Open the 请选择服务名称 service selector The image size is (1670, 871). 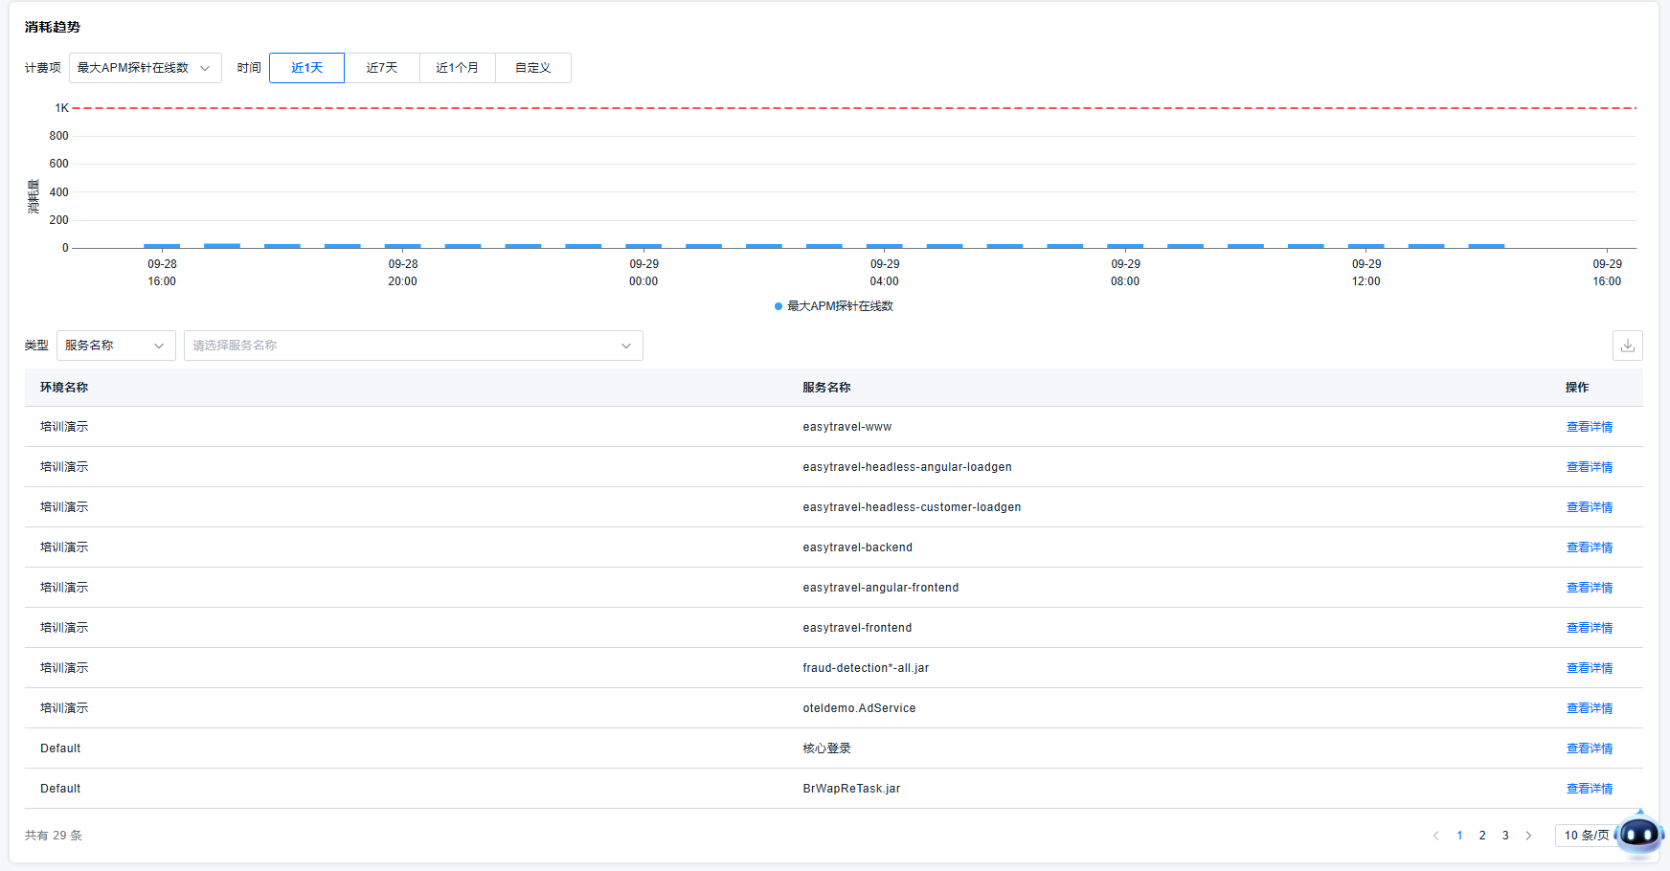point(412,346)
